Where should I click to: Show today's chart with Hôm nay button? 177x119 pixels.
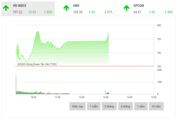tap(77, 106)
